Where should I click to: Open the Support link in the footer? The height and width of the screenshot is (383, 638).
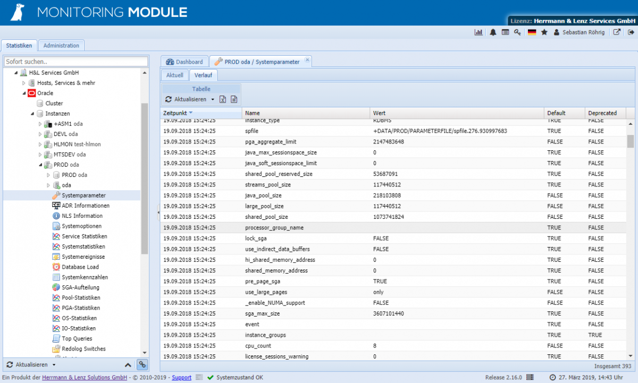(181, 378)
